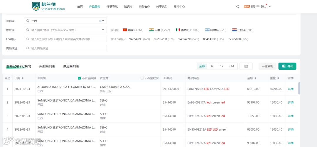This screenshot has width=317, height=147.
Task: Select HS code 85285200 (576)
Action: 164,39
